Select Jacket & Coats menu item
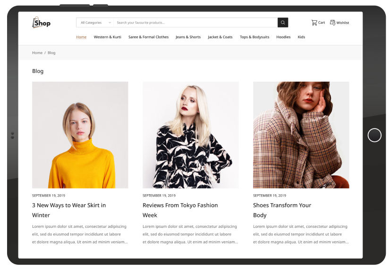The height and width of the screenshot is (269, 390). click(x=220, y=37)
